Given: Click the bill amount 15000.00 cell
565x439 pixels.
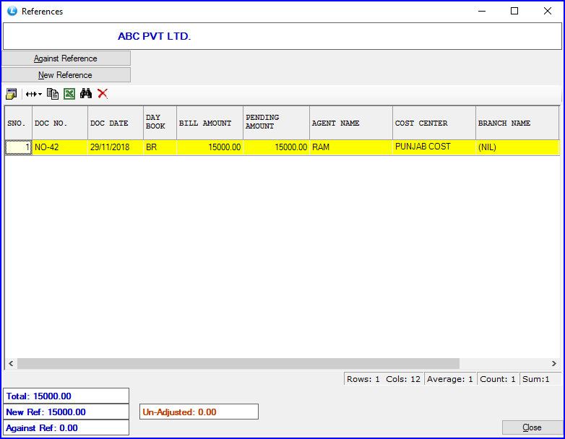Looking at the screenshot, I should tap(210, 147).
